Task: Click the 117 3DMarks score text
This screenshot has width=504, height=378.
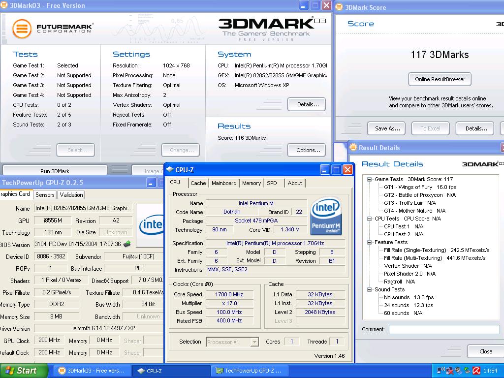Action: coord(440,55)
